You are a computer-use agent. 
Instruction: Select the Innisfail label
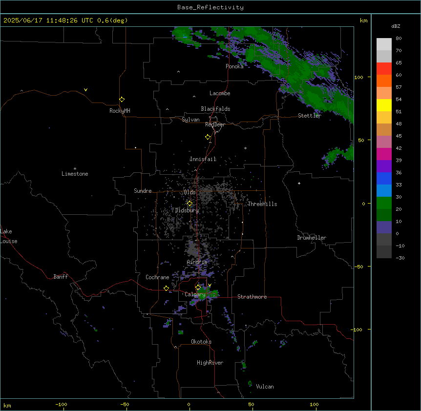[203, 159]
